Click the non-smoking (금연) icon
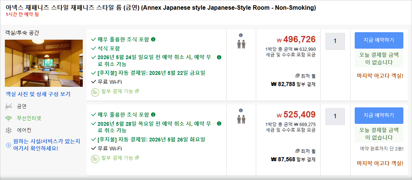The image size is (412, 180). tap(8, 106)
